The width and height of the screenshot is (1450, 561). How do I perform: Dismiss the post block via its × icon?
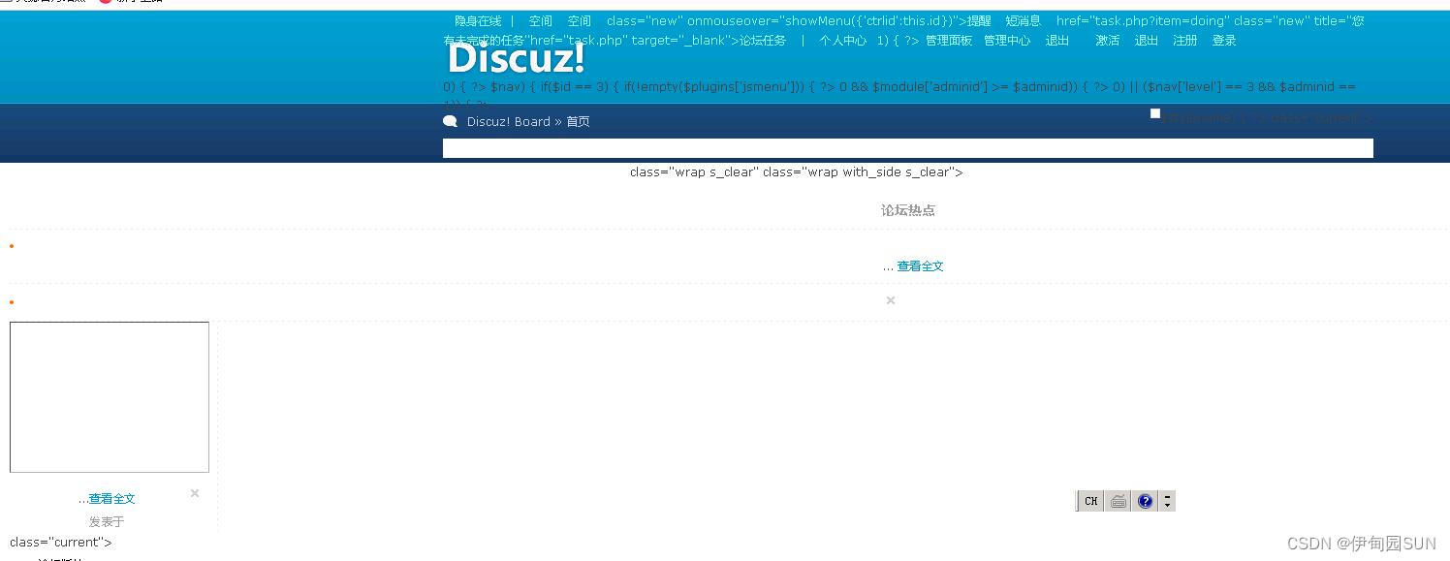[x=890, y=300]
